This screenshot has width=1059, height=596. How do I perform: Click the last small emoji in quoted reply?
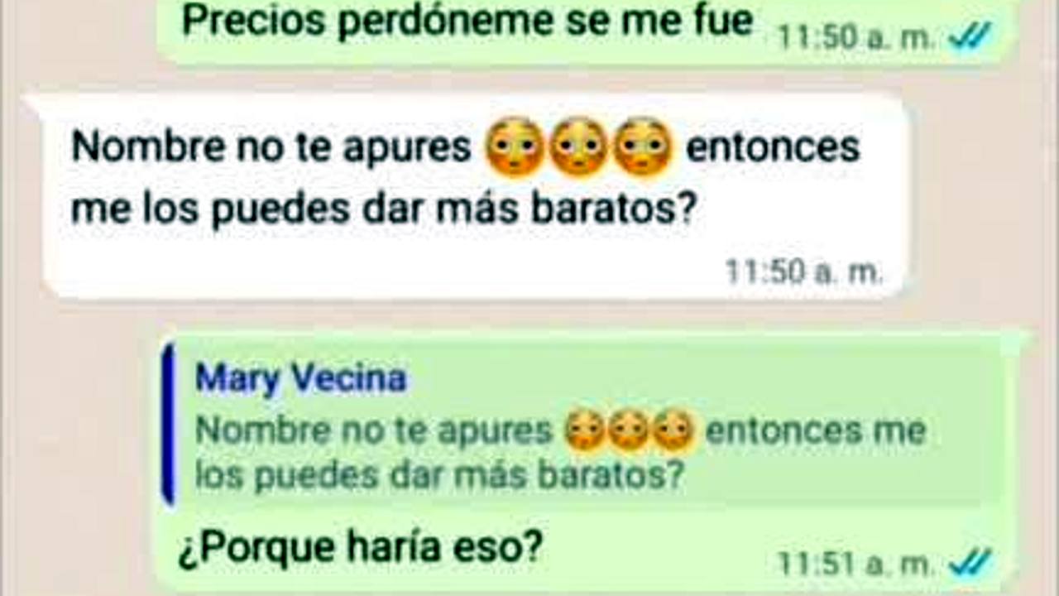tap(674, 432)
